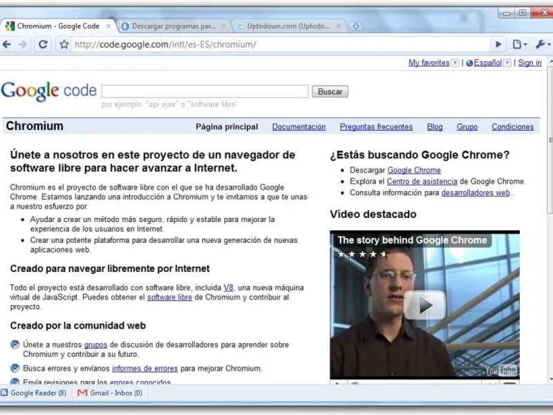The width and height of the screenshot is (553, 415).
Task: Bookmark this page with the star icon
Action: [x=64, y=44]
